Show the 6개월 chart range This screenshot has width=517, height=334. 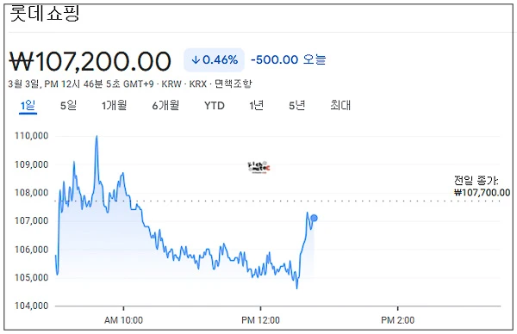(165, 106)
